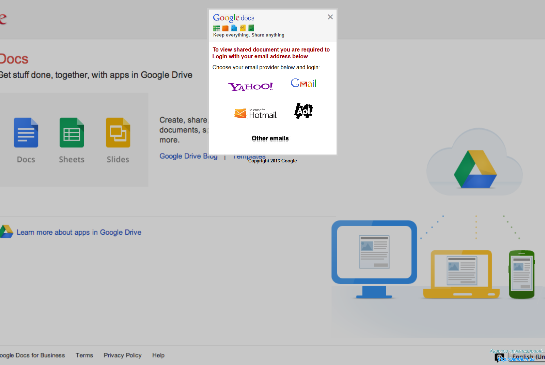Click the yellow laptop illustration
545x365 pixels.
[461, 274]
